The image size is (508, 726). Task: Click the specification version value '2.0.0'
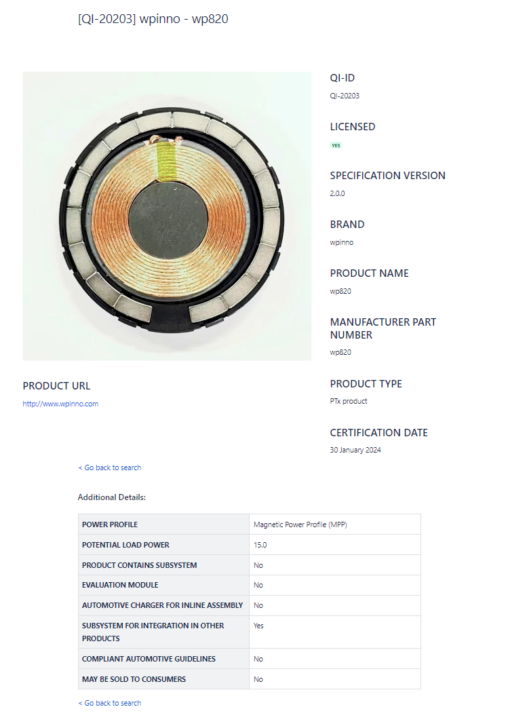point(337,193)
